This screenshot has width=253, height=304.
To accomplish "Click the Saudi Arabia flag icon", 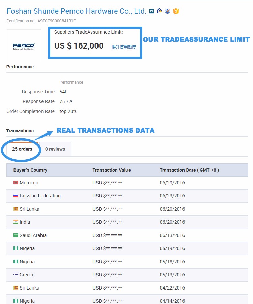I will pos(16,235).
